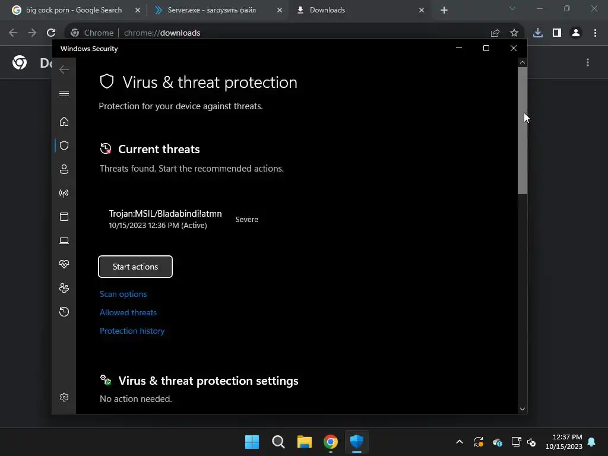Open clock showing 12:37 PM in taskbar
608x456 pixels.
pos(564,442)
